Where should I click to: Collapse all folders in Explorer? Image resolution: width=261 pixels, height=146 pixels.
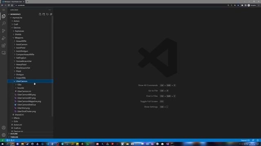point(51,14)
